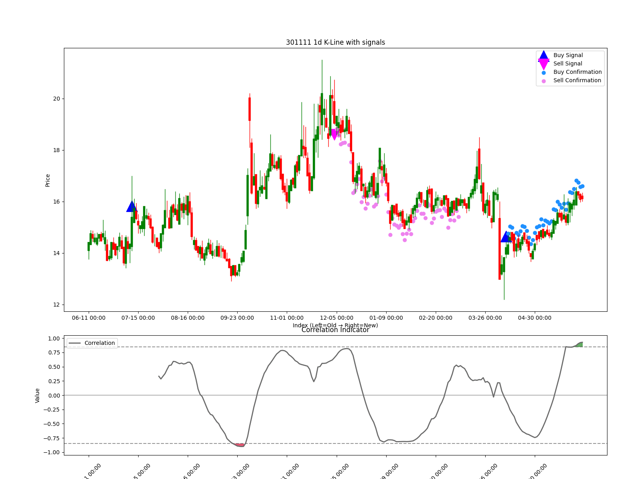The width and height of the screenshot is (639, 479).
Task: Click the x-axis tick label 01-09 00:00
Action: tap(386, 318)
